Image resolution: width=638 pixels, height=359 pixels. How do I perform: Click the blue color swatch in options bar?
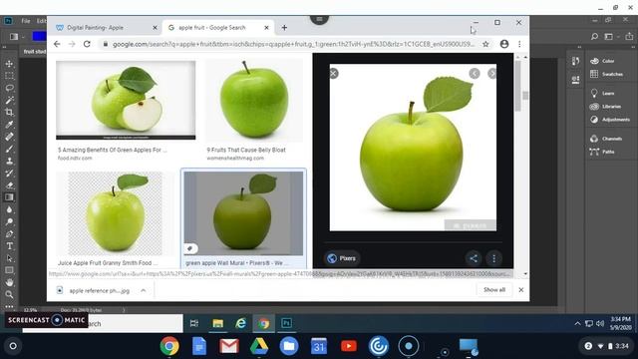tap(40, 37)
